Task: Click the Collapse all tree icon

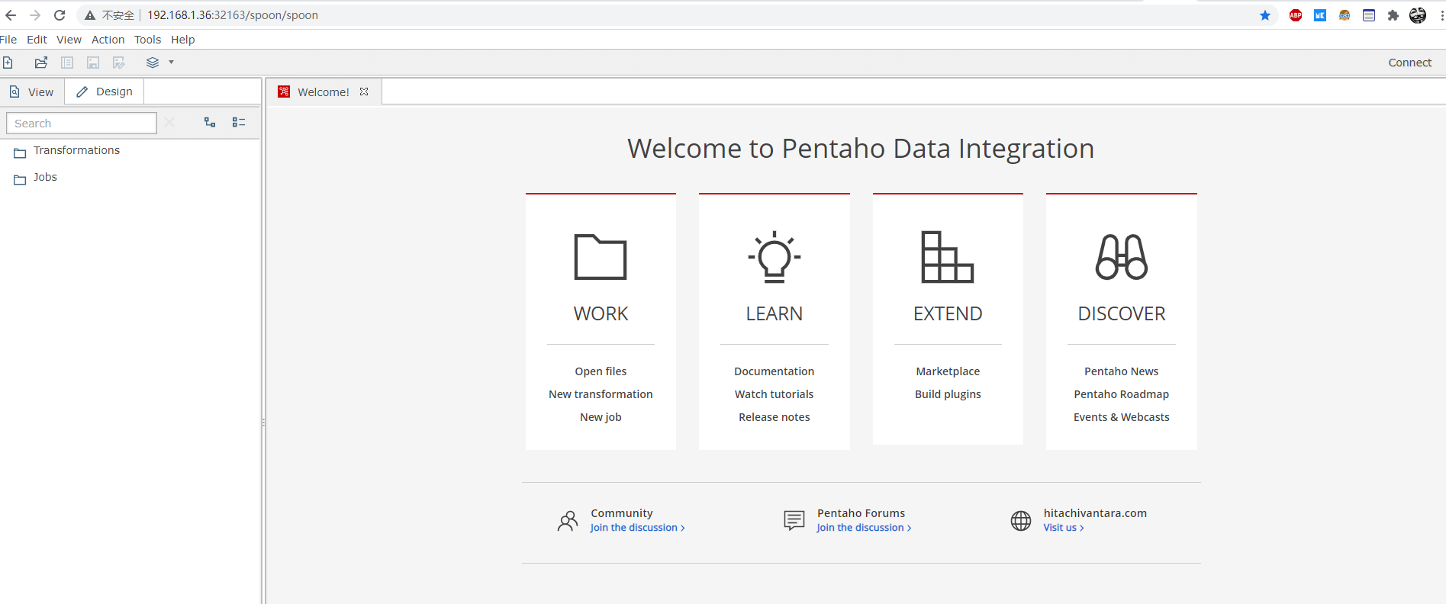Action: tap(239, 122)
